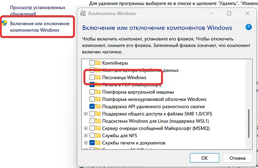Click the component list vertical scrollbar thumb
The width and height of the screenshot is (258, 168).
(x=248, y=123)
